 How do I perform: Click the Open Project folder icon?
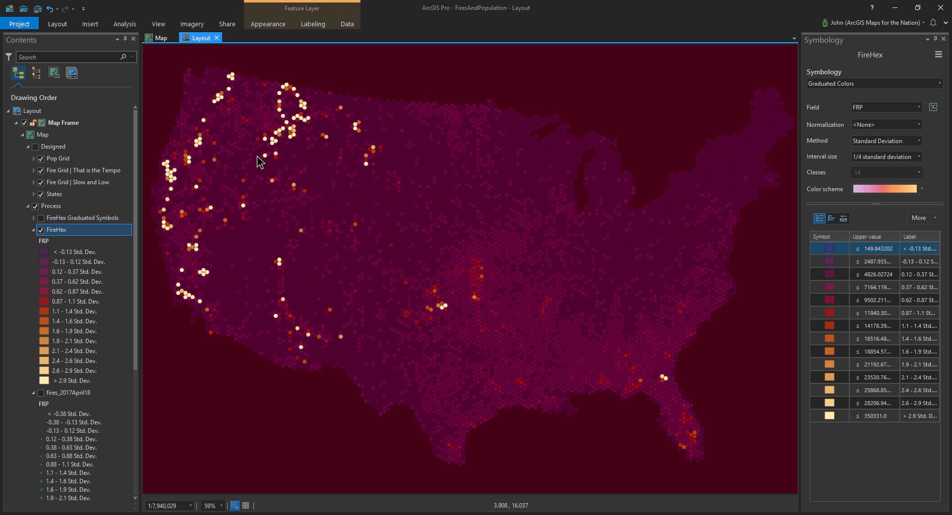point(23,8)
